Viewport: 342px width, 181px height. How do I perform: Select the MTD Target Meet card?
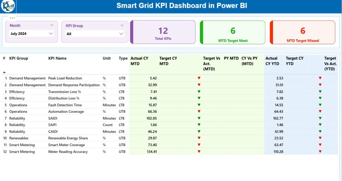point(233,32)
